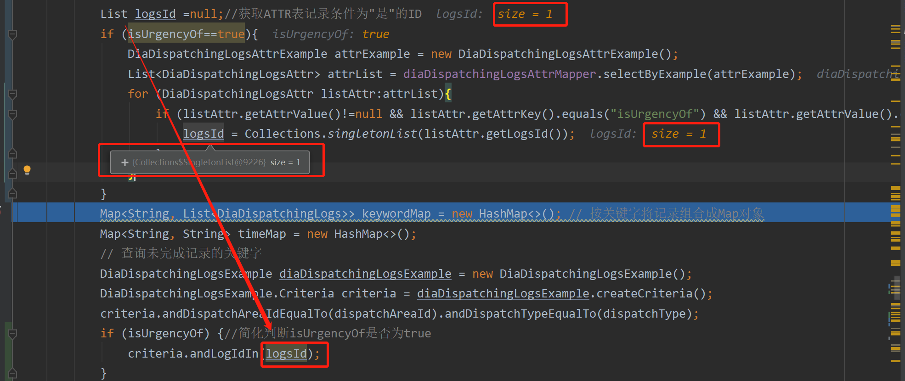This screenshot has height=381, width=905.
Task: Click the yellow lightbulb quick-fix icon
Action: pos(27,170)
